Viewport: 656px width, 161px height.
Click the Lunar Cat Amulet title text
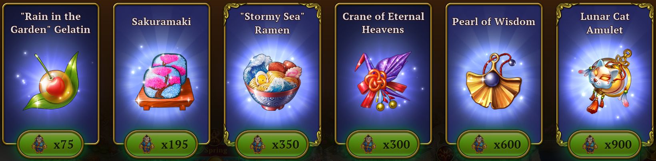tap(604, 23)
